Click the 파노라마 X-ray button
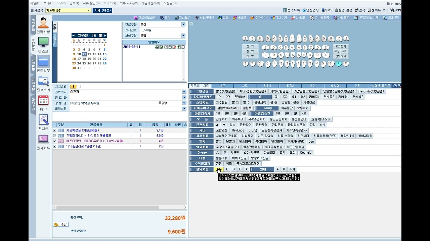 pyautogui.click(x=269, y=153)
